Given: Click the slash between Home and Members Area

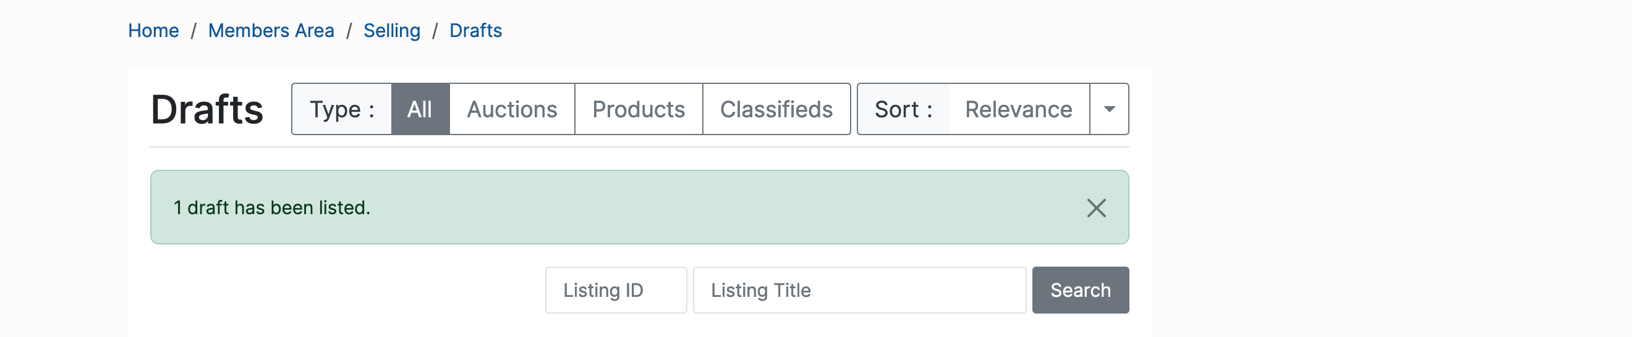Looking at the screenshot, I should pos(194,30).
